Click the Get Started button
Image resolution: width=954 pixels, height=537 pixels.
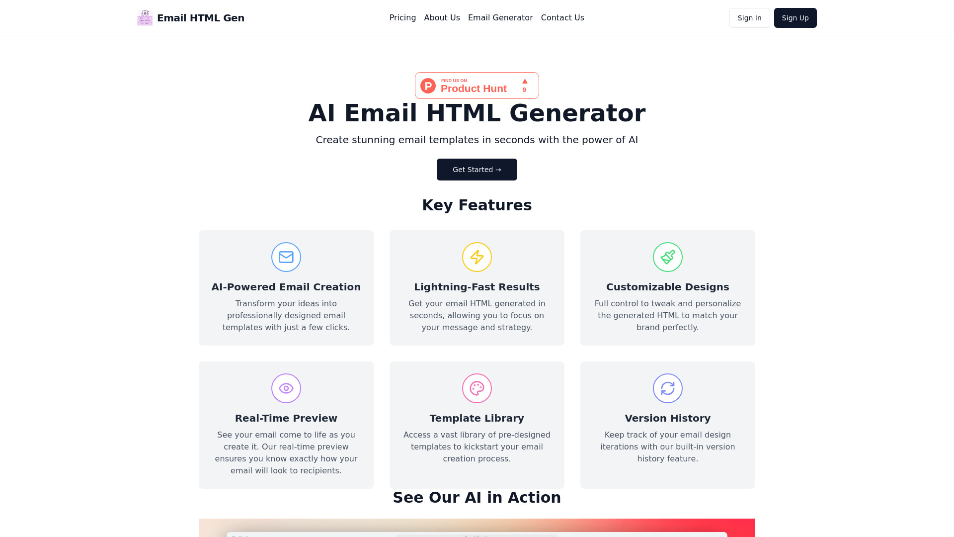pos(477,169)
